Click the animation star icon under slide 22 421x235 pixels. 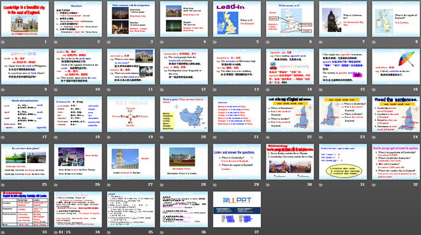pyautogui.click(x=268, y=137)
